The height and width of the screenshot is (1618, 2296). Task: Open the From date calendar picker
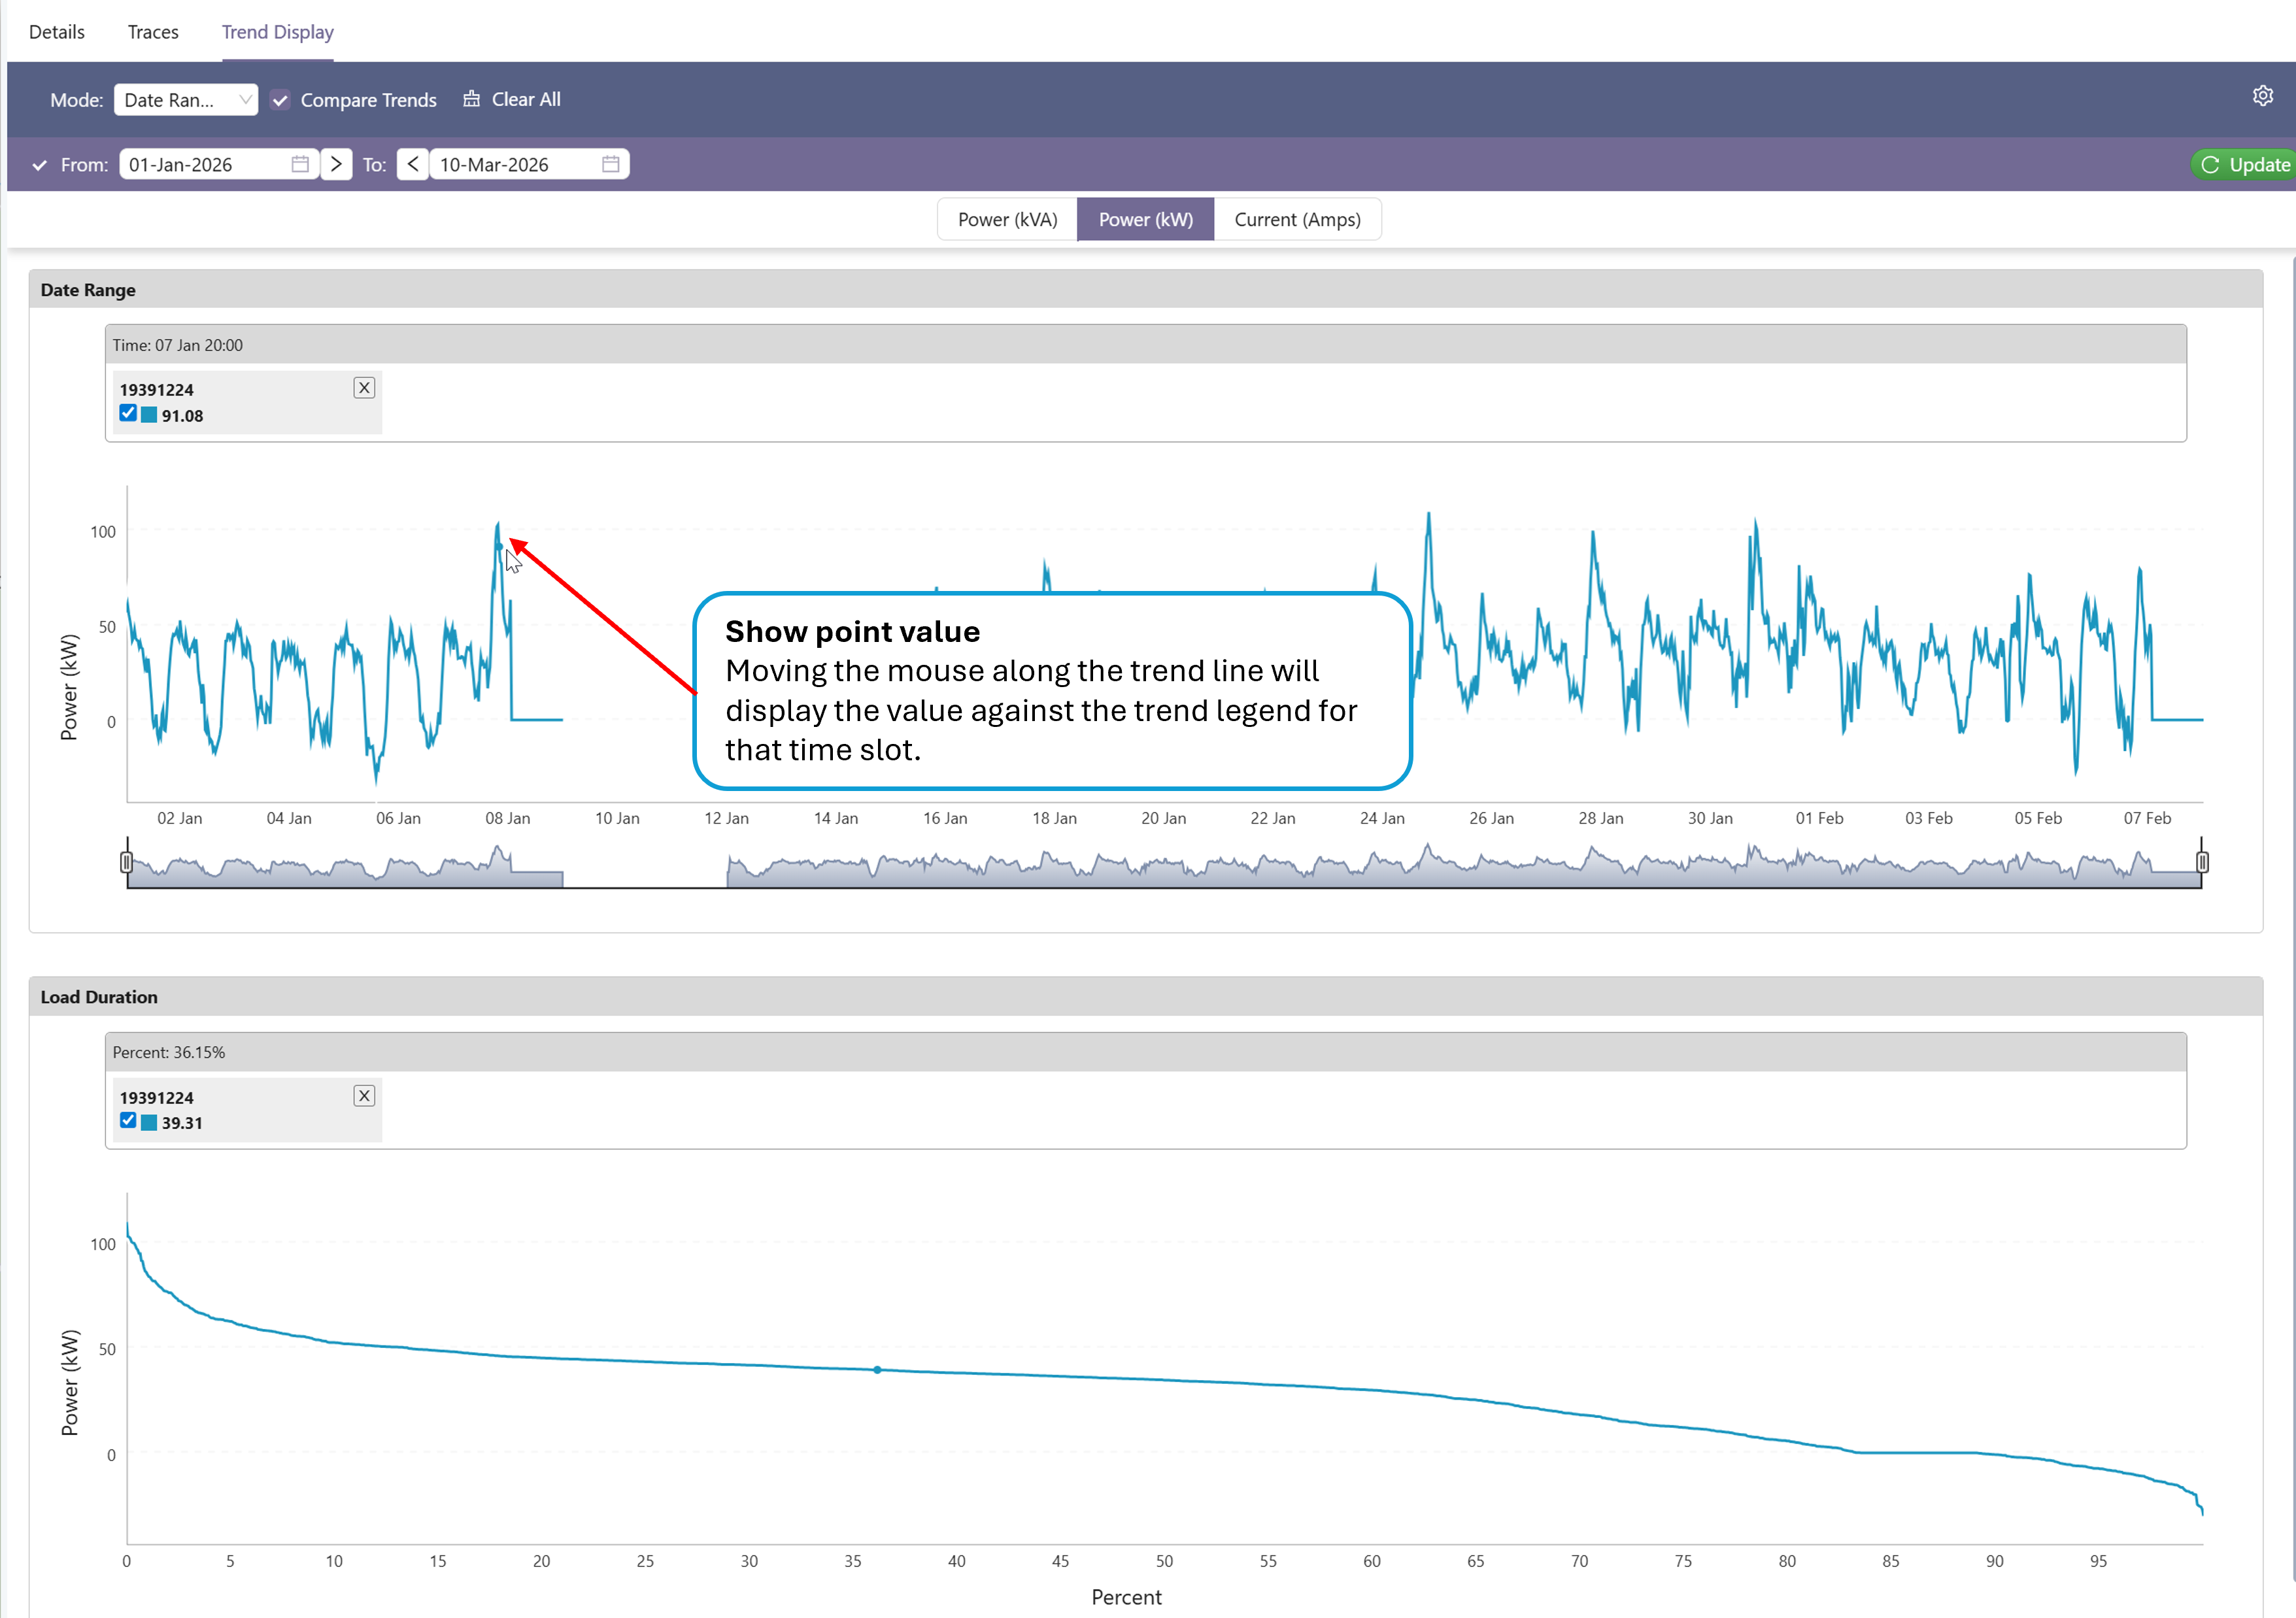(x=300, y=164)
